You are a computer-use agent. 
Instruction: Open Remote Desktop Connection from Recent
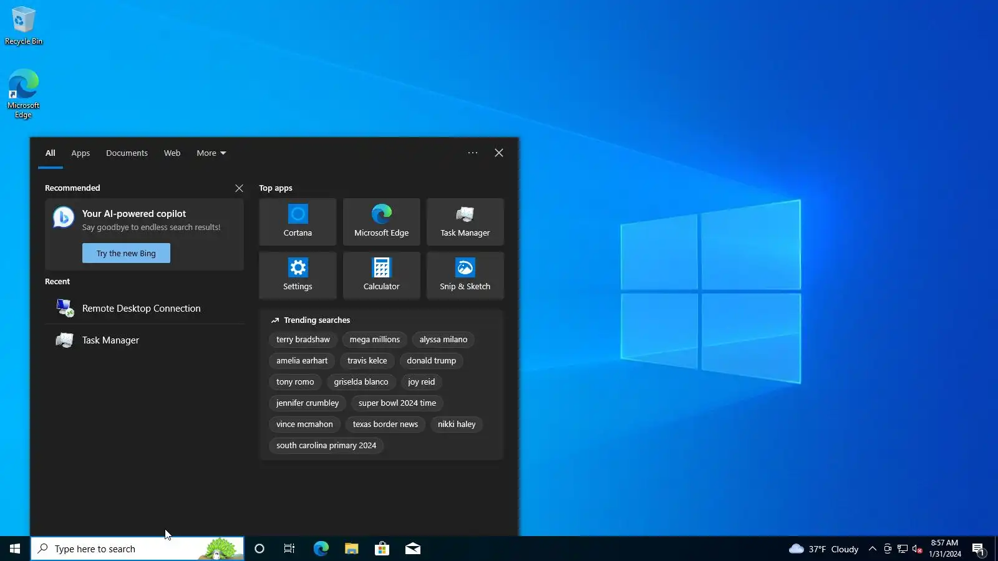pyautogui.click(x=144, y=309)
